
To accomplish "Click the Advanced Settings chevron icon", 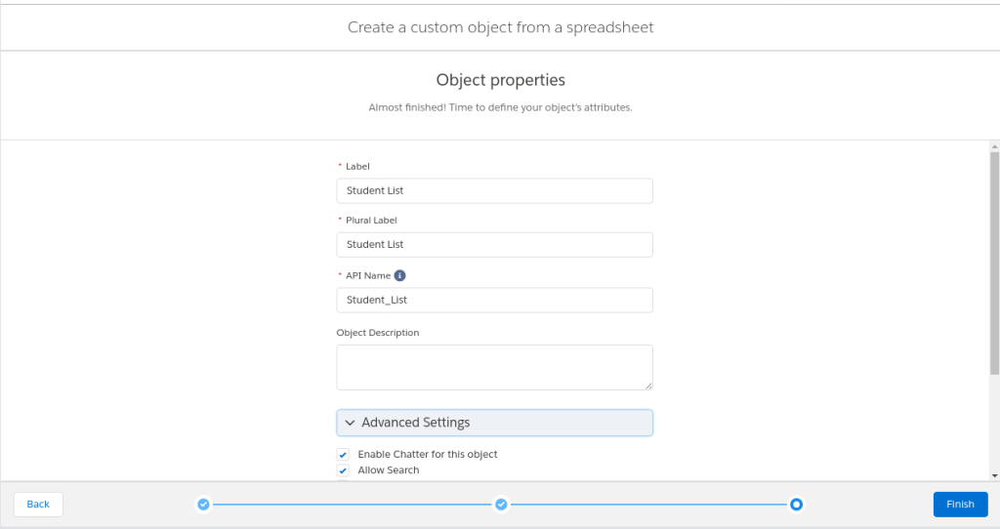I will [350, 423].
